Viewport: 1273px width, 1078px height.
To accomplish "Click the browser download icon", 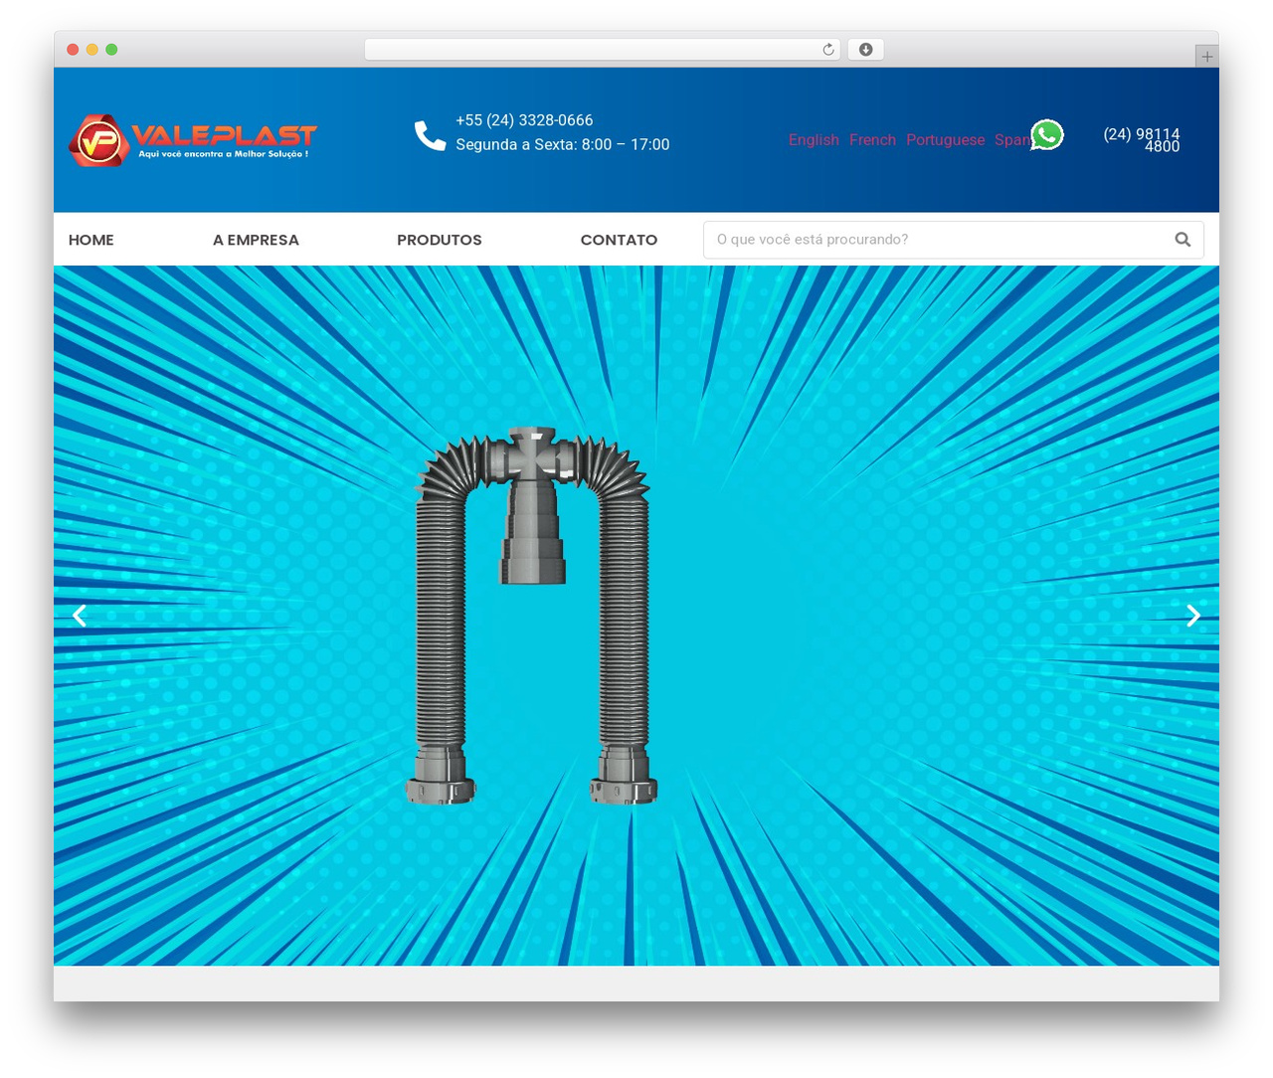I will 865,50.
